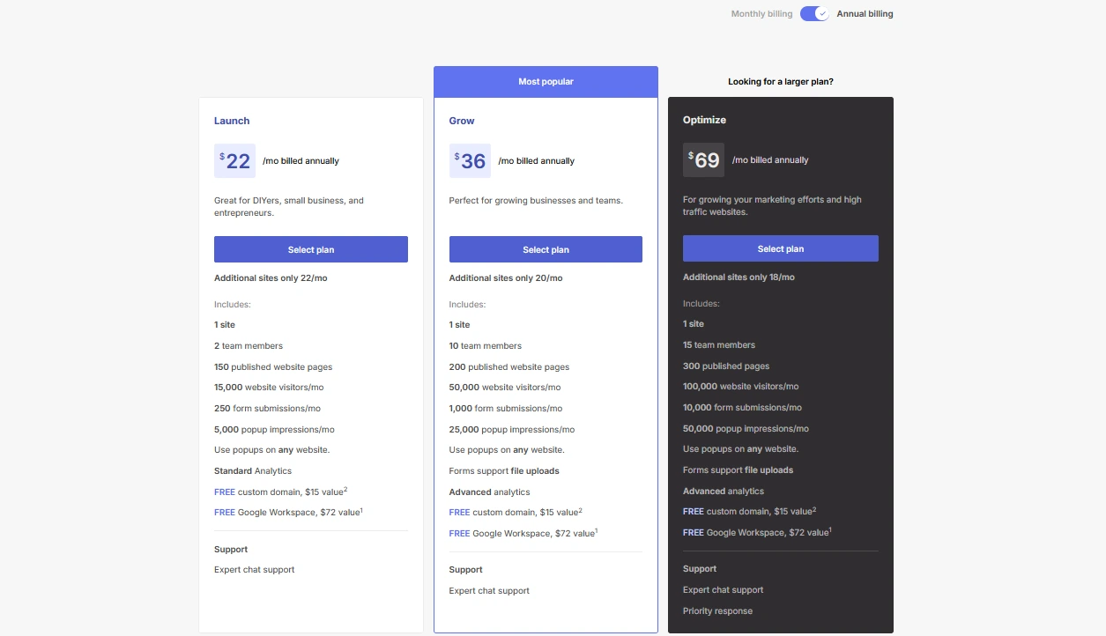Click 1,000 form submissions/mo
Viewport: 1106px width, 636px height.
506,409
